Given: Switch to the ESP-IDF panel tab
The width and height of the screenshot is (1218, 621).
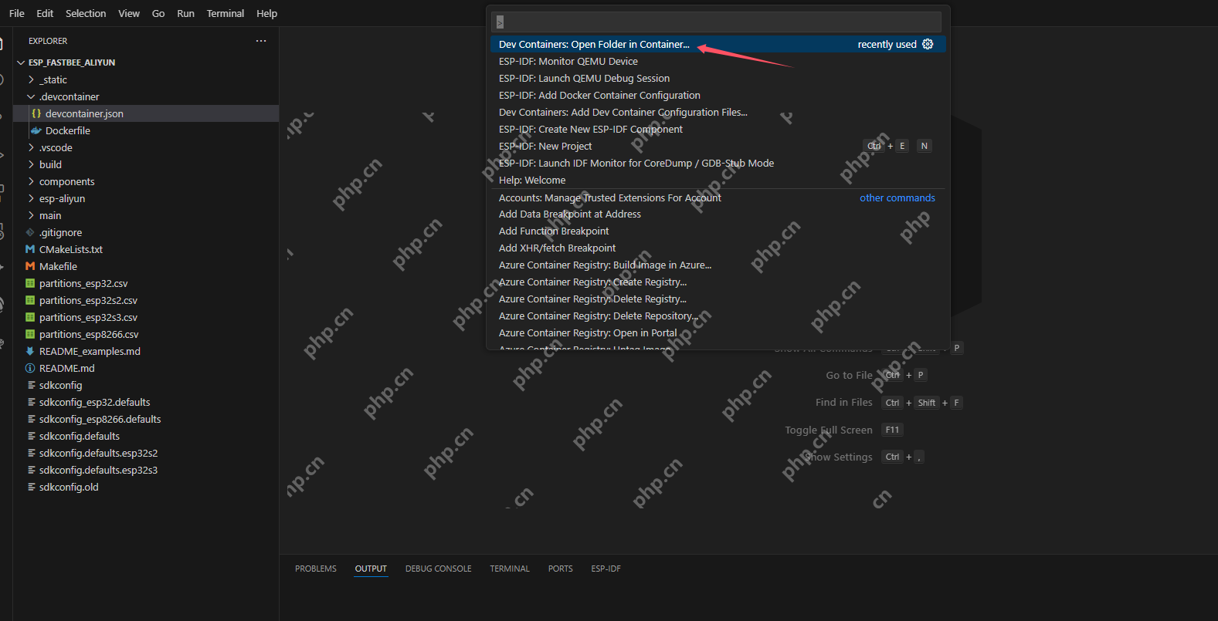Looking at the screenshot, I should coord(606,569).
